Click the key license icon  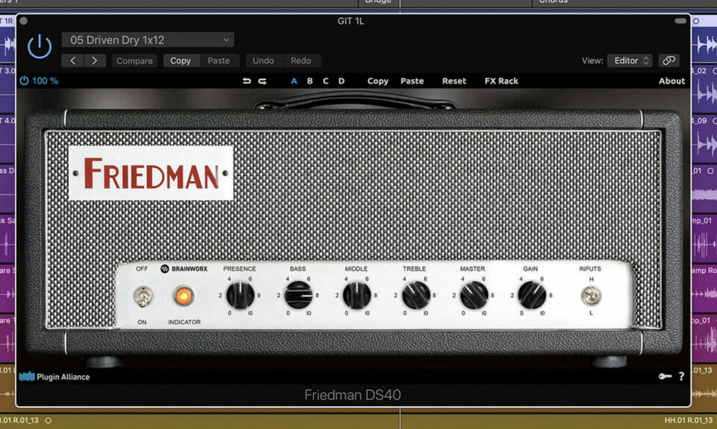(665, 377)
